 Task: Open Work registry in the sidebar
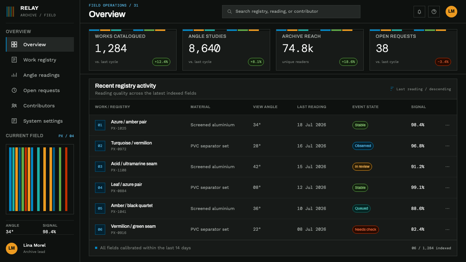40,60
